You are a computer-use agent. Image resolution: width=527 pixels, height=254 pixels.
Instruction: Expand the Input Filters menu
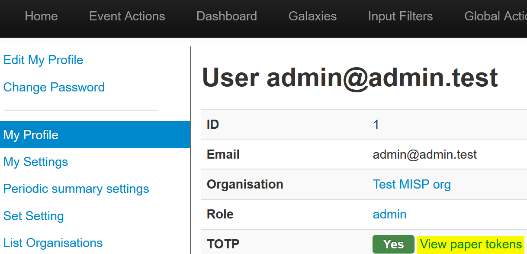coord(400,16)
